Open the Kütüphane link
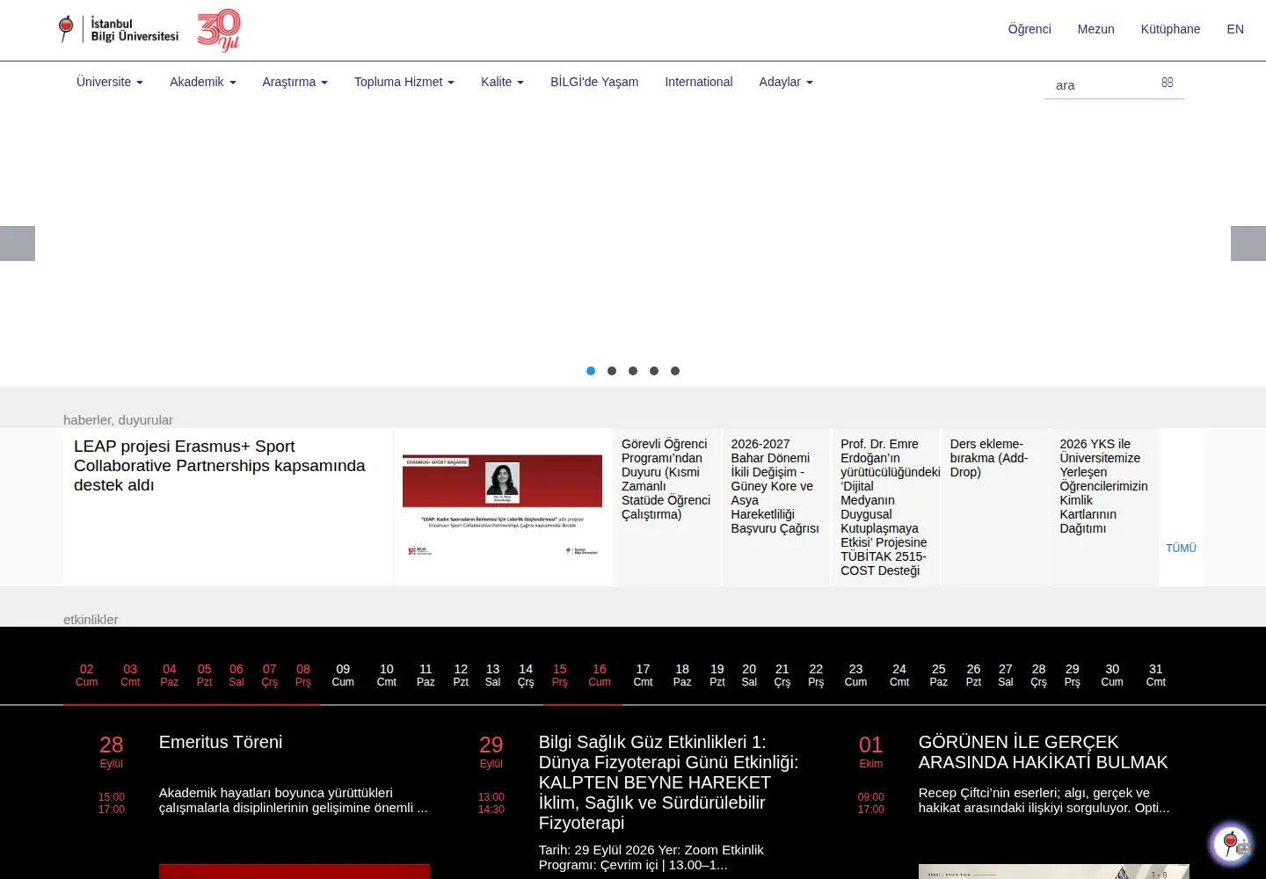This screenshot has height=879, width=1266. [x=1170, y=29]
